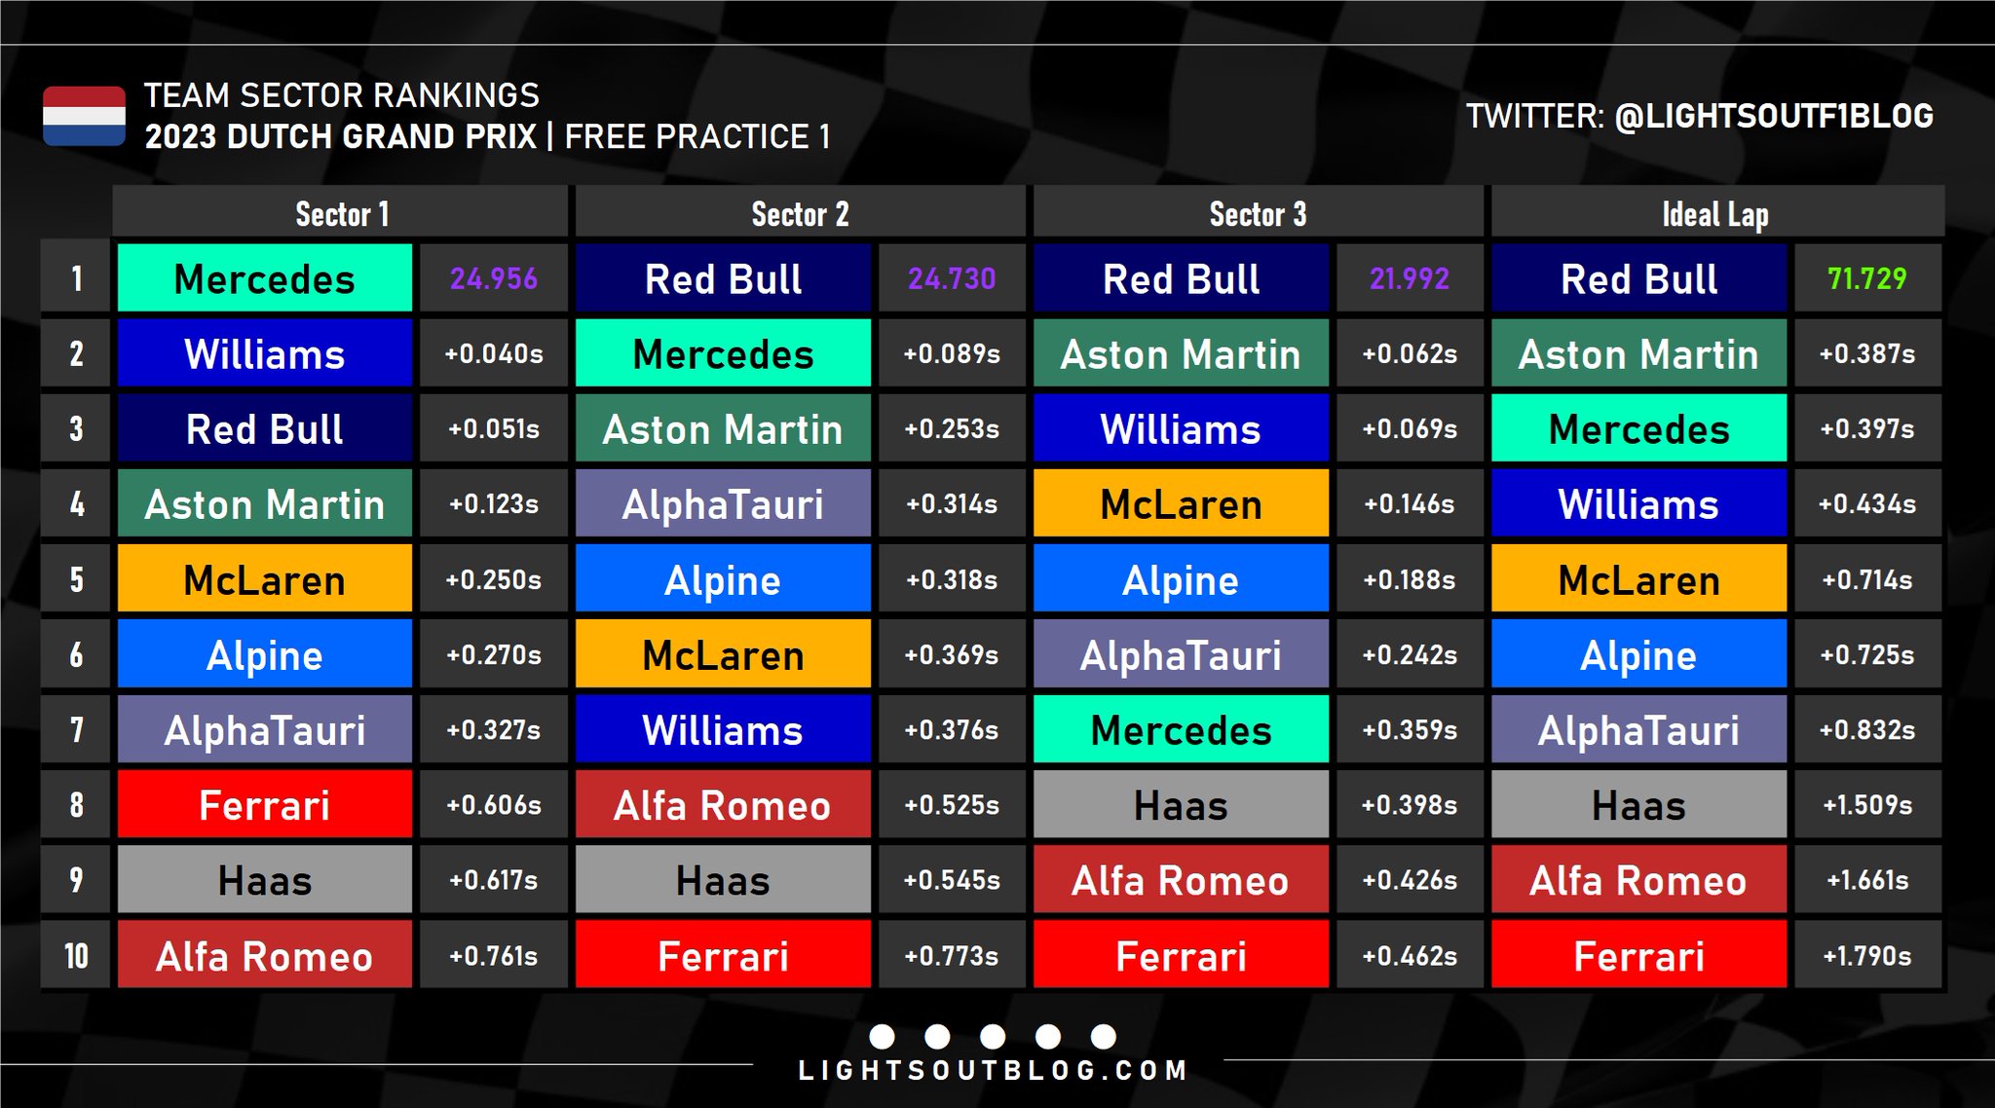
Task: Click the 24.956 Sector 1 best time
Action: [x=494, y=278]
